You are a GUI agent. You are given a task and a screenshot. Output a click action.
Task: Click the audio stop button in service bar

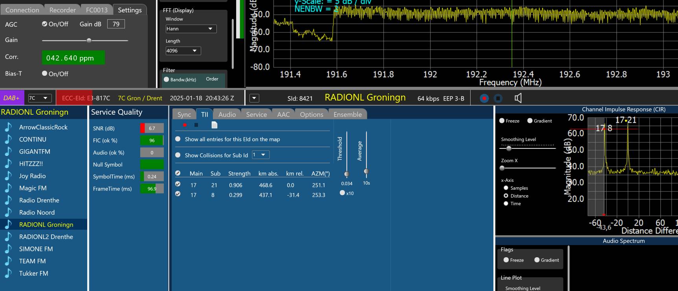(x=498, y=98)
